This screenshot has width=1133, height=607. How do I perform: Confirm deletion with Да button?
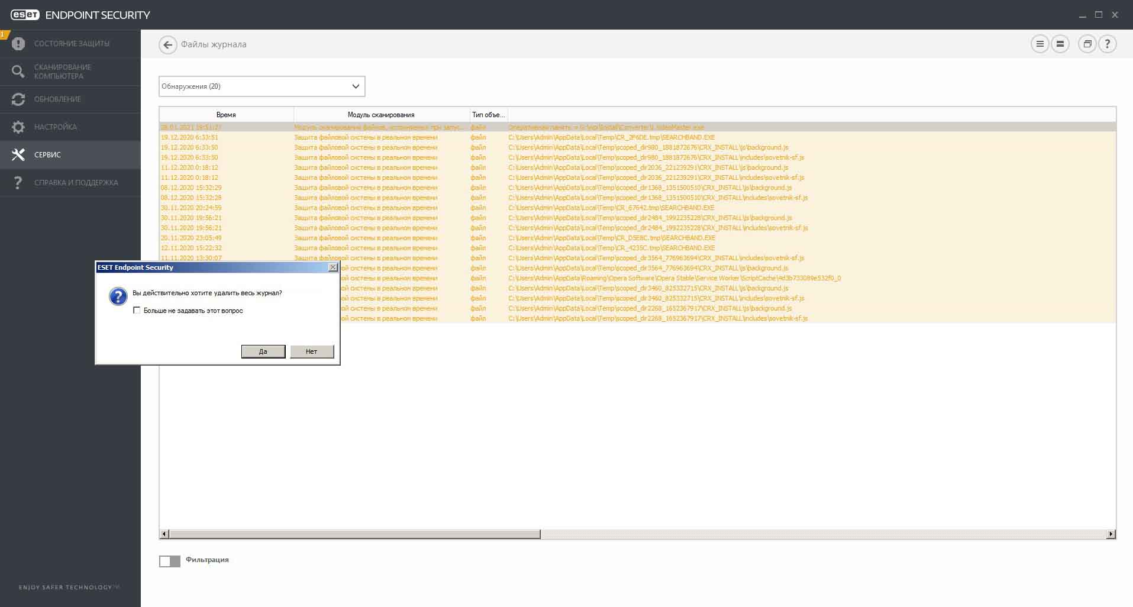point(263,351)
